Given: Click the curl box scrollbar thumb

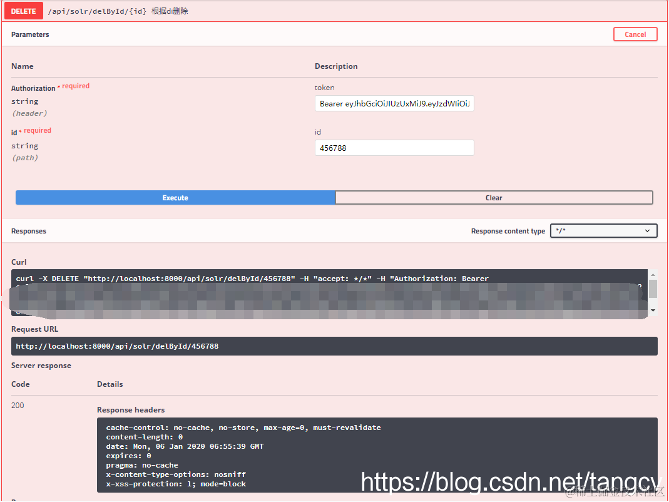Looking at the screenshot, I should (x=653, y=289).
